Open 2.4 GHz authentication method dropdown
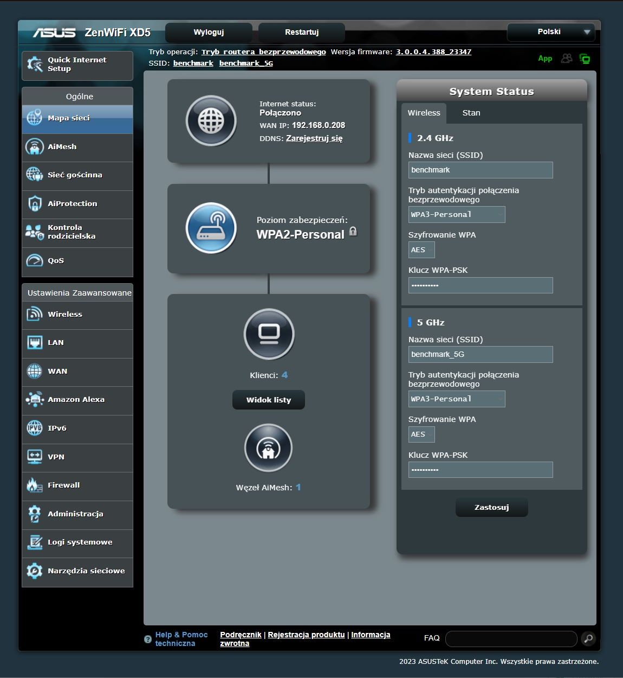Viewport: 623px width, 678px height. click(457, 214)
